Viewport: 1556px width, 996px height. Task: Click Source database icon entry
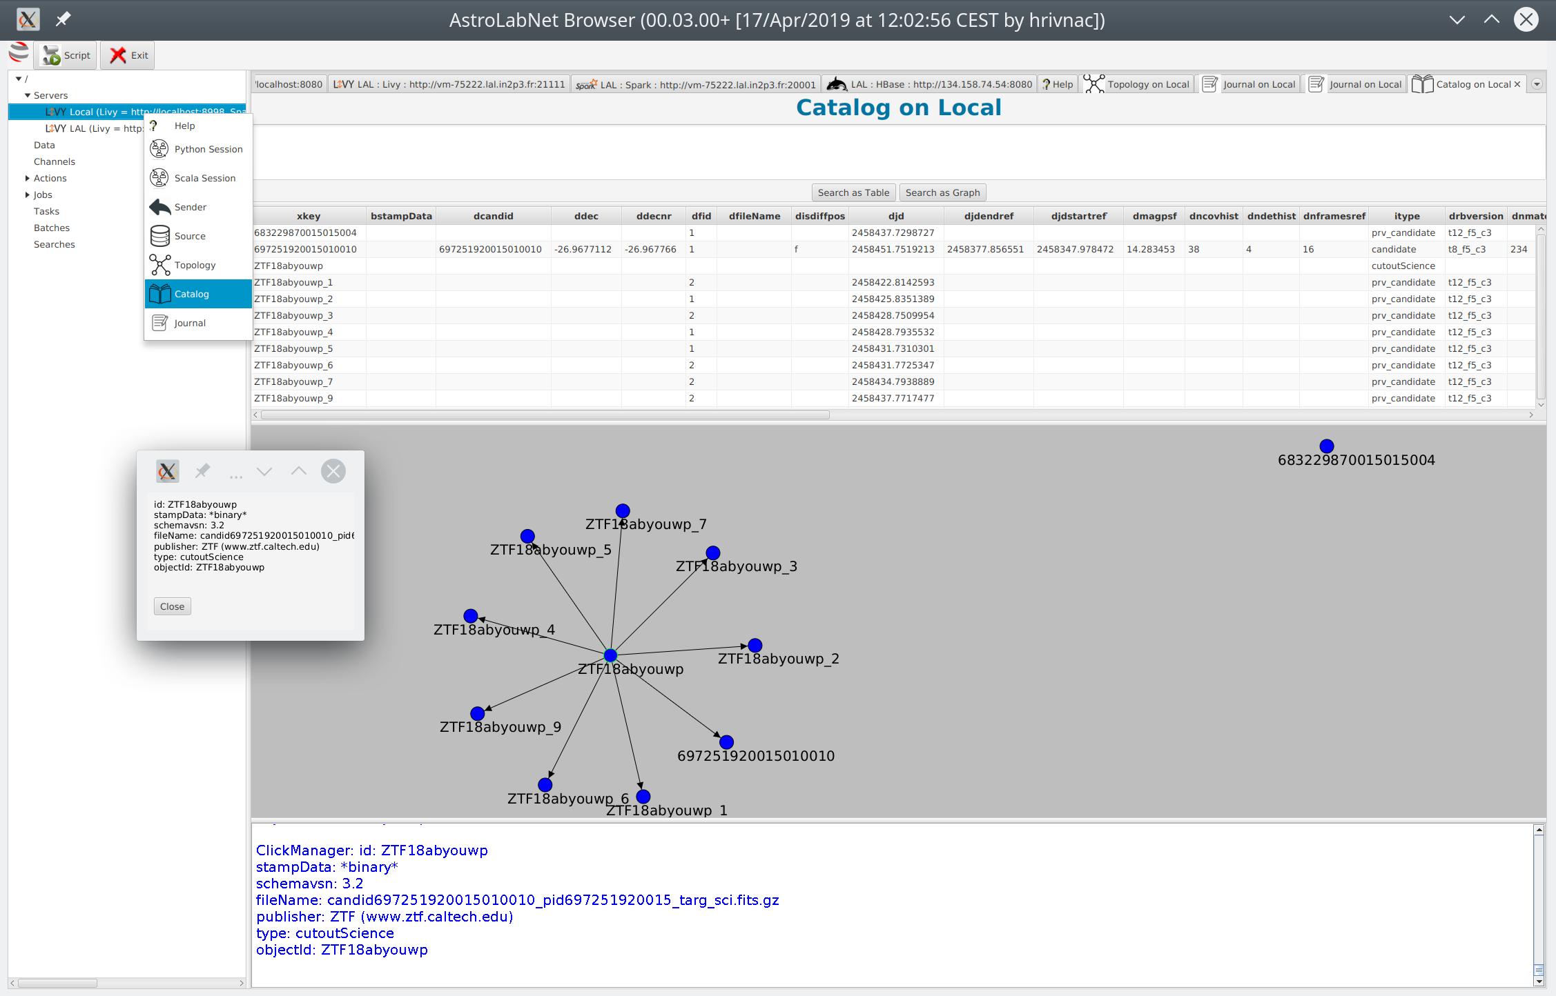pyautogui.click(x=198, y=236)
